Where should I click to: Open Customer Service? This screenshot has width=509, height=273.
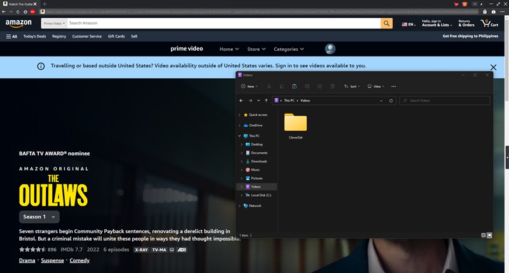(87, 36)
